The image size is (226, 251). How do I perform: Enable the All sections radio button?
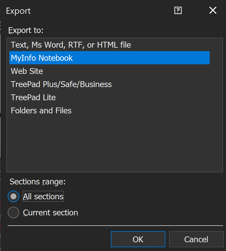tap(13, 197)
